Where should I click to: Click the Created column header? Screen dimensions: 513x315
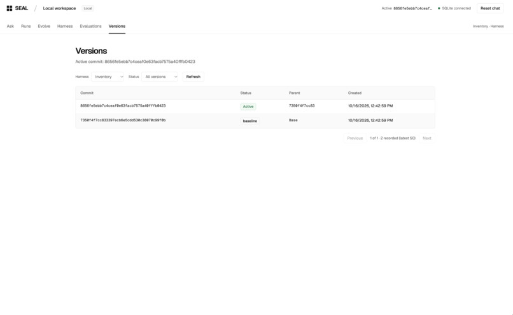click(355, 93)
